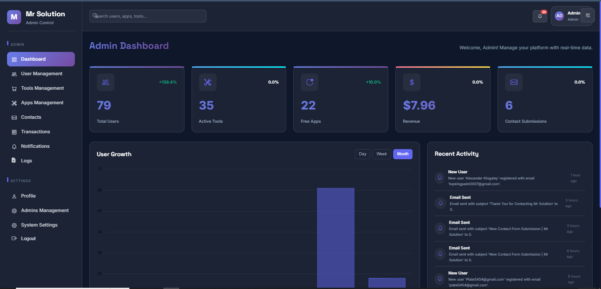Open User Management in sidebar
This screenshot has width=601, height=289.
point(41,73)
